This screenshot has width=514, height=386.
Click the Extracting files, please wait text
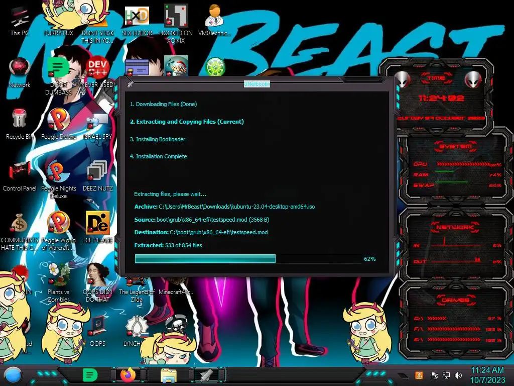coord(170,194)
